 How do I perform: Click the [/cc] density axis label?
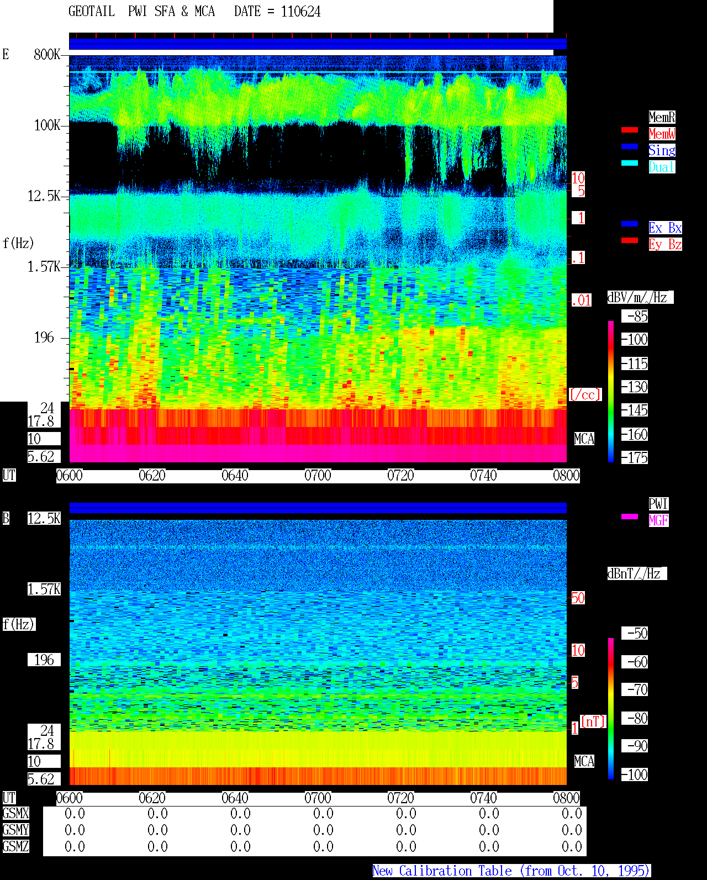point(585,395)
